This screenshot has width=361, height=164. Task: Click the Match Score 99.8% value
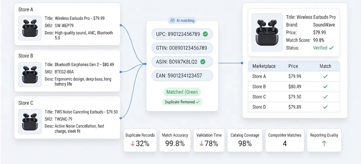pos(319,40)
